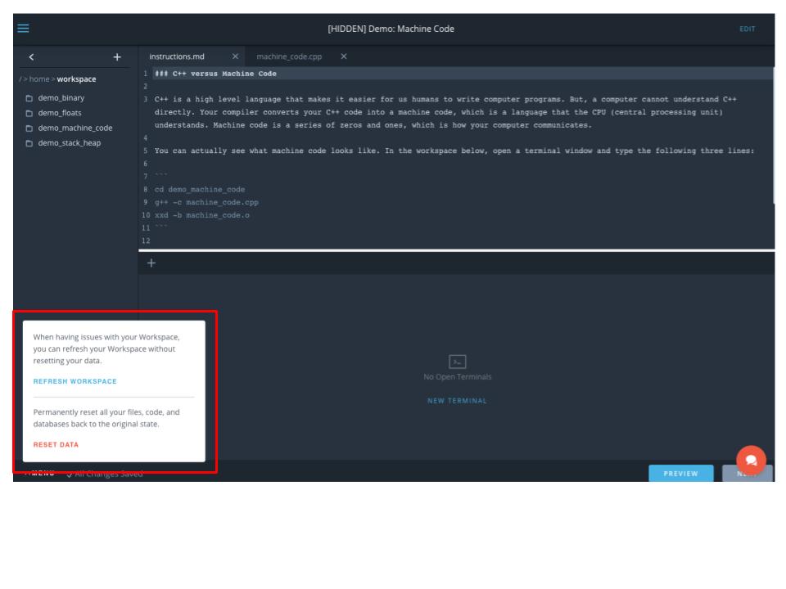Viewport: 786px width, 589px height.
Task: Click the REFRESH WORKSPACE link
Action: [x=75, y=381]
